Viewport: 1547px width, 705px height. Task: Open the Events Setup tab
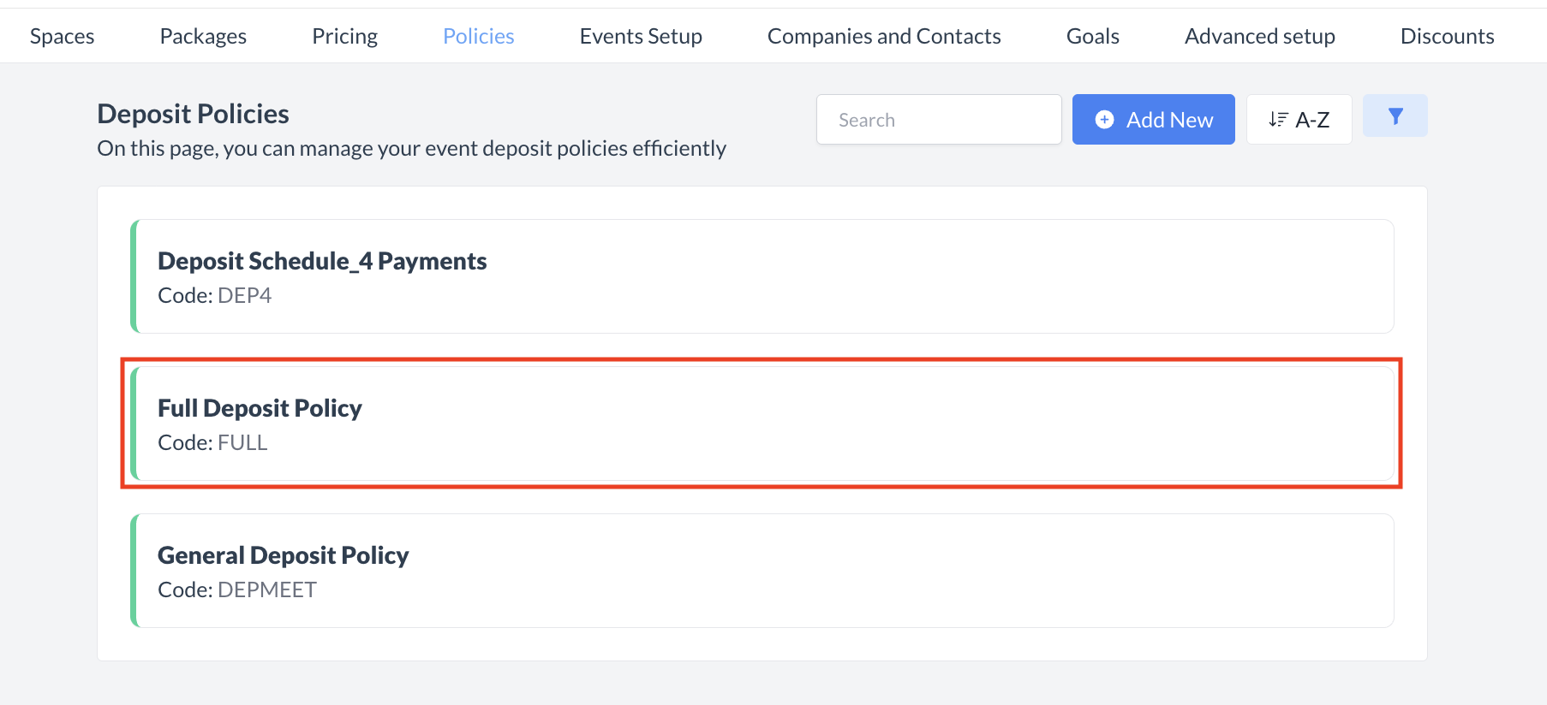(641, 36)
